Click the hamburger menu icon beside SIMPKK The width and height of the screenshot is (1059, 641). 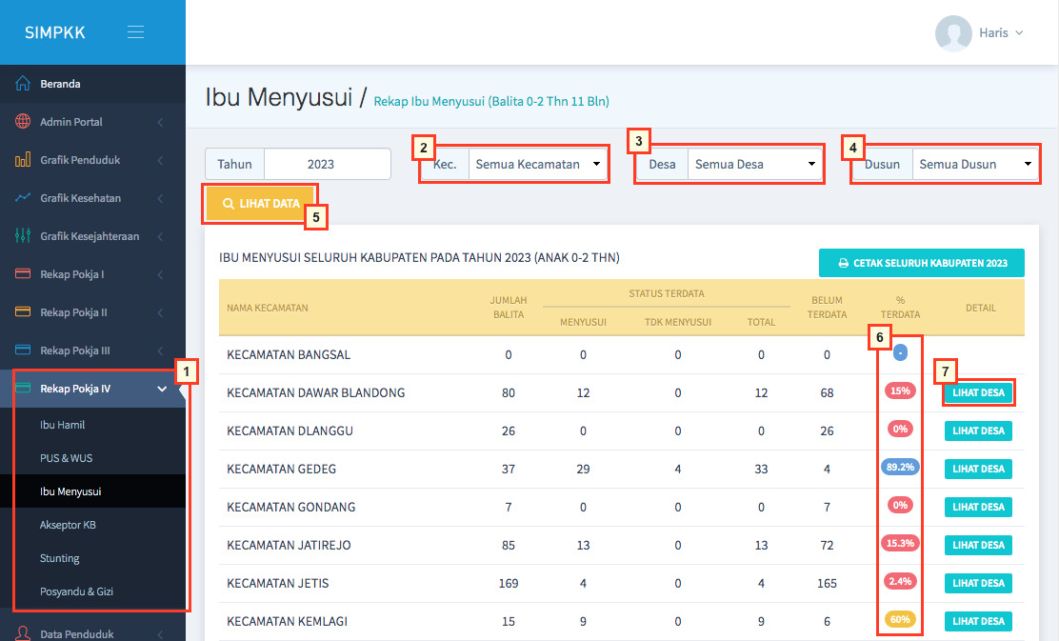pos(135,32)
